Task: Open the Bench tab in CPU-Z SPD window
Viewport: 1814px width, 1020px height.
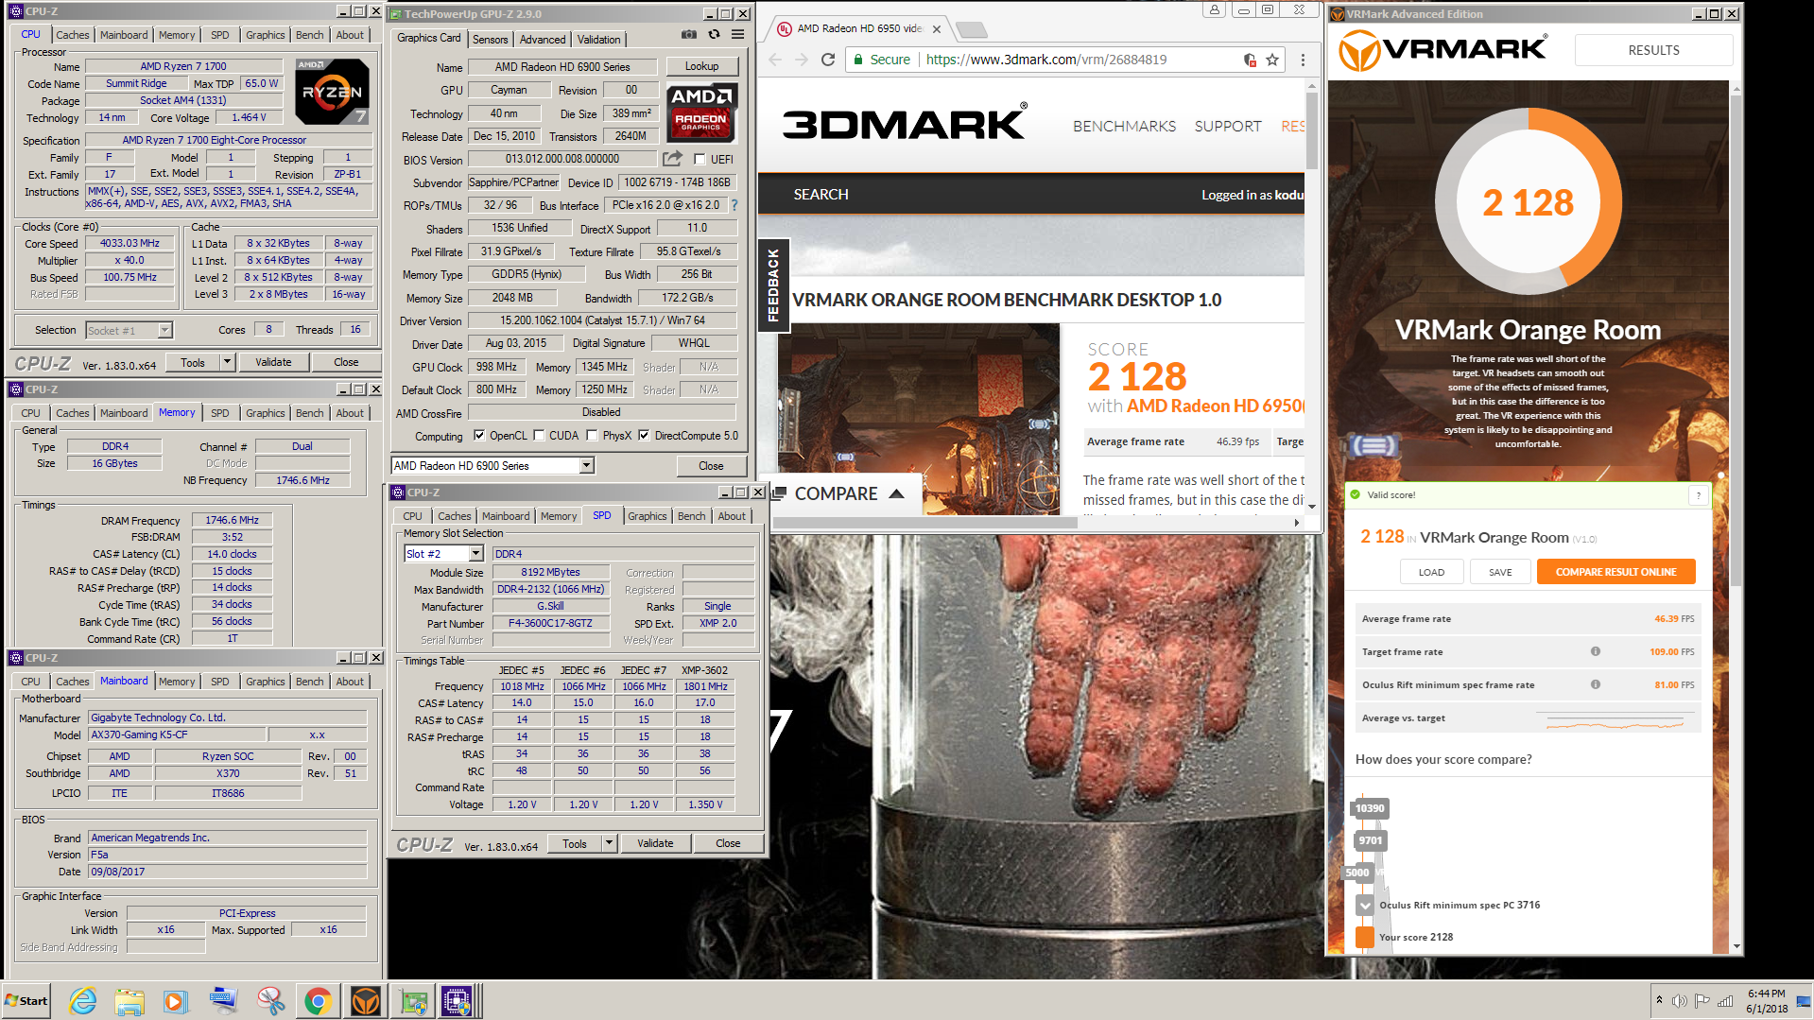Action: click(x=691, y=516)
